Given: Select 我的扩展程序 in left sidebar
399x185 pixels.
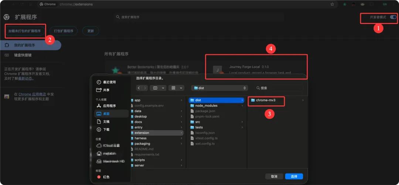Looking at the screenshot, I should 31,45.
